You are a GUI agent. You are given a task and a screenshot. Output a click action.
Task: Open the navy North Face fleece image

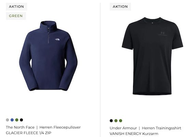pos(48,56)
